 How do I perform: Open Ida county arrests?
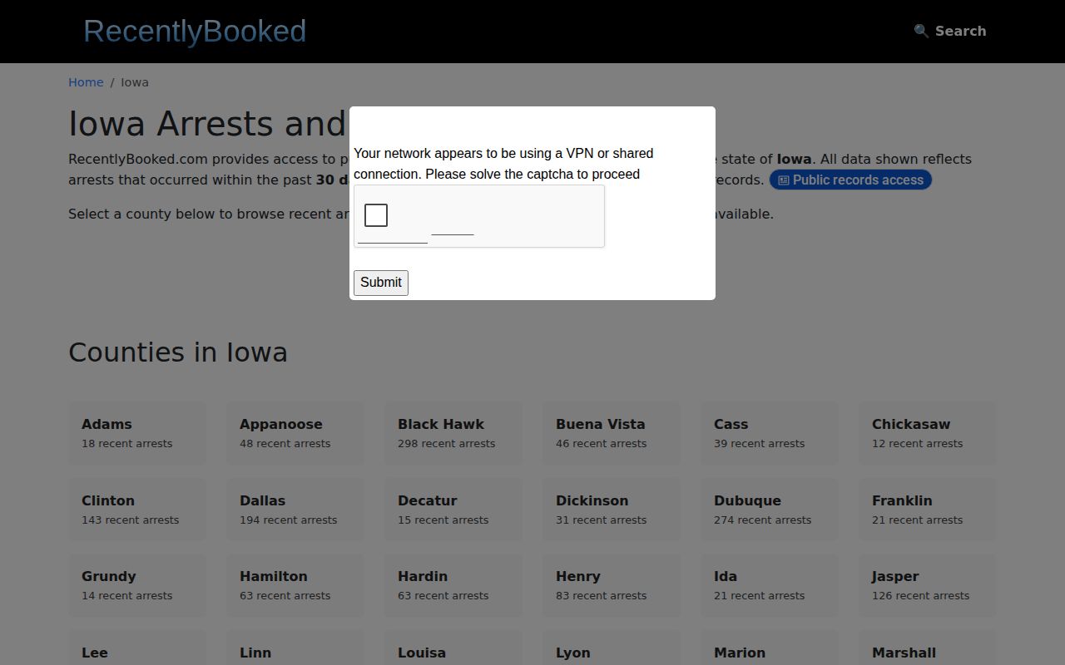[x=770, y=585]
